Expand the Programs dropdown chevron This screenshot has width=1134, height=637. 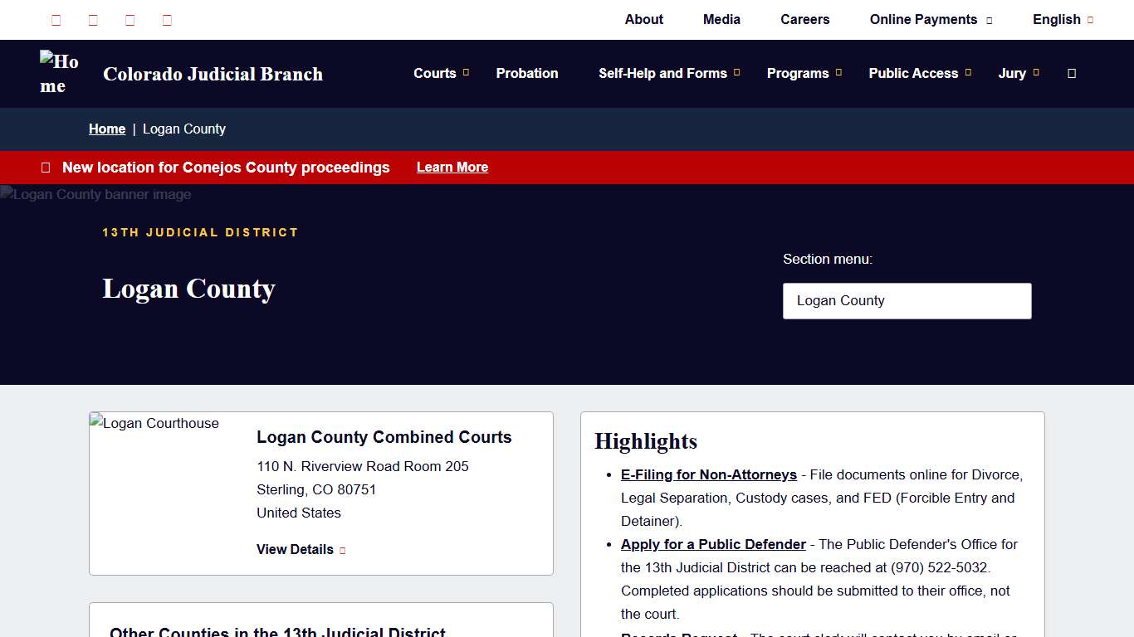pos(838,73)
